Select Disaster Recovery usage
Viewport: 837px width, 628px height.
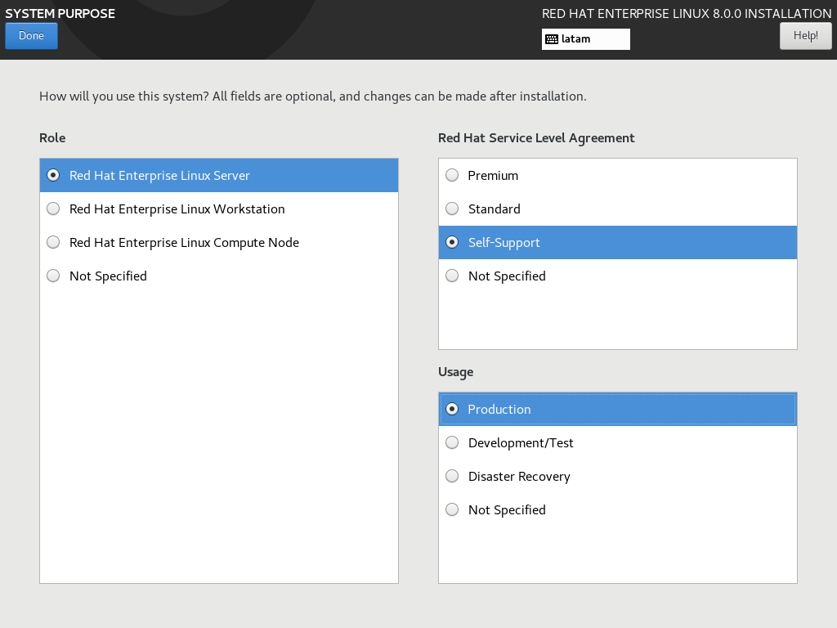[x=519, y=477]
